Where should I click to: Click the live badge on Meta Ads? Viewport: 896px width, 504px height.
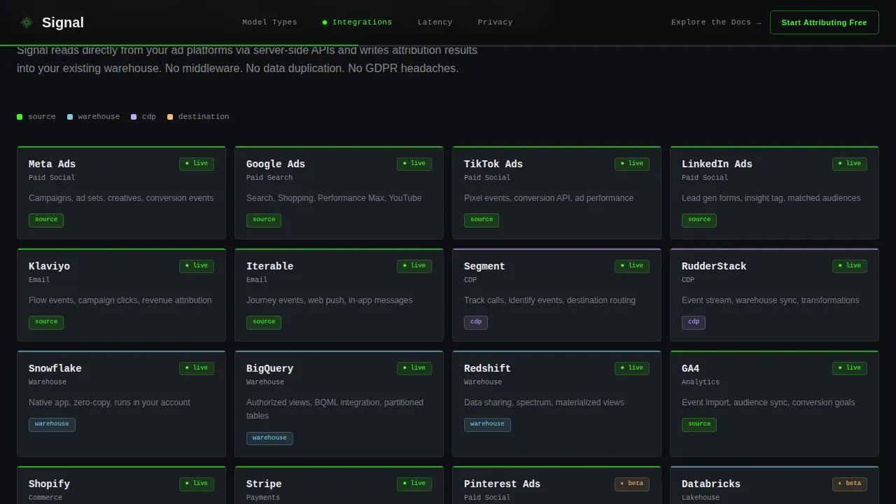pos(197,164)
